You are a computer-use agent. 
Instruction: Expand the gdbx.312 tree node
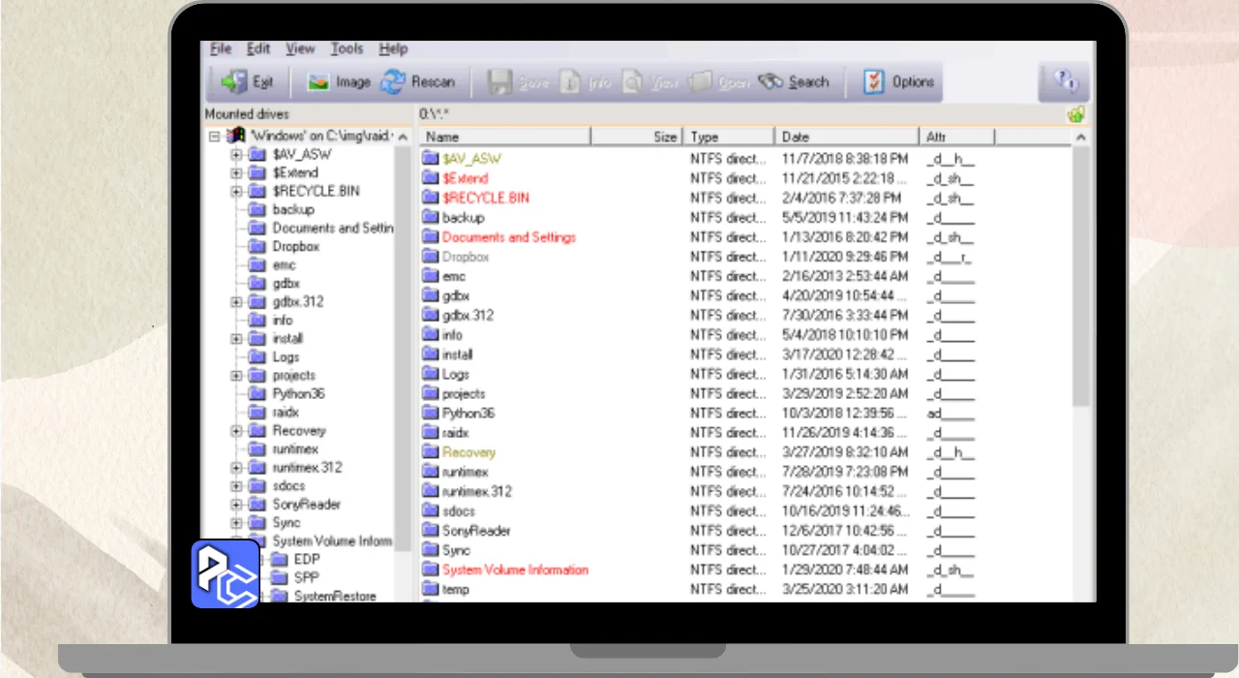(236, 302)
